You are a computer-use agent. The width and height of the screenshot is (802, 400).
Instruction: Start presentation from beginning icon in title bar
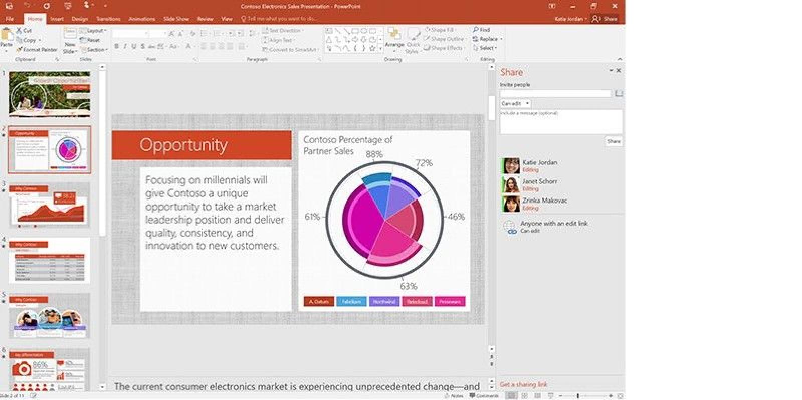pyautogui.click(x=67, y=6)
